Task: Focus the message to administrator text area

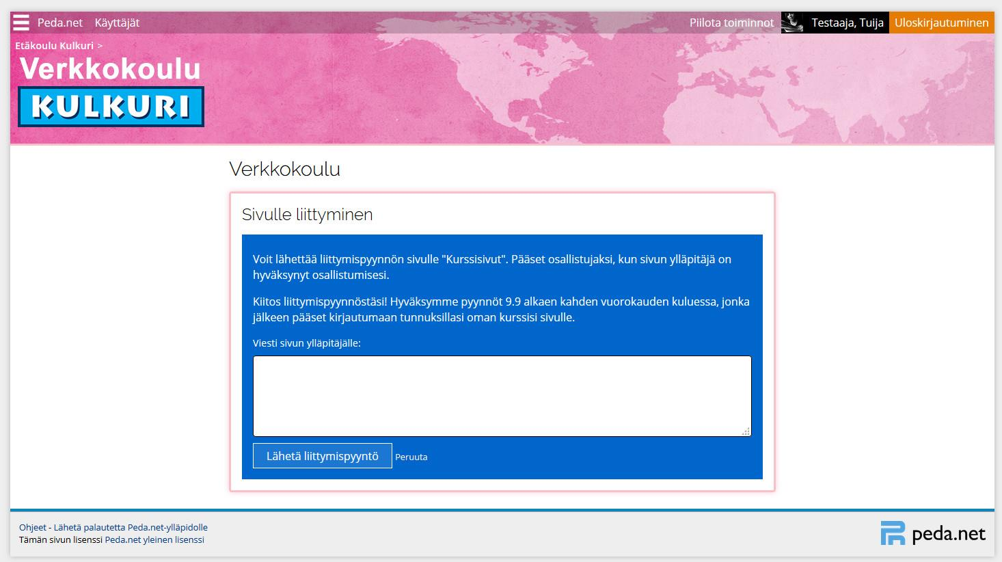Action: pos(502,396)
